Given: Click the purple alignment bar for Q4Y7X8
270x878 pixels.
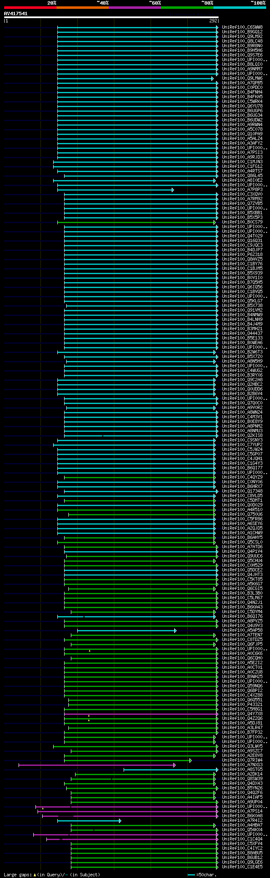Looking at the screenshot, I should pyautogui.click(x=141, y=714).
